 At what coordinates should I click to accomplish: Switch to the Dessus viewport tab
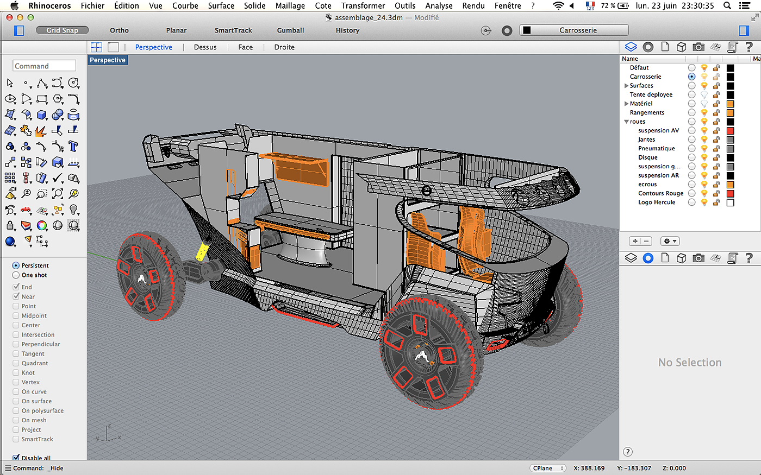click(205, 47)
